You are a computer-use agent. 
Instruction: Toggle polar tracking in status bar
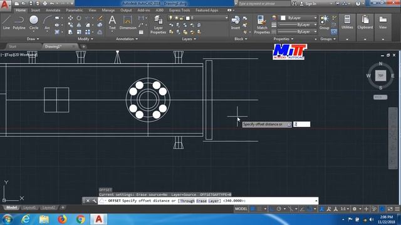pyautogui.click(x=279, y=209)
